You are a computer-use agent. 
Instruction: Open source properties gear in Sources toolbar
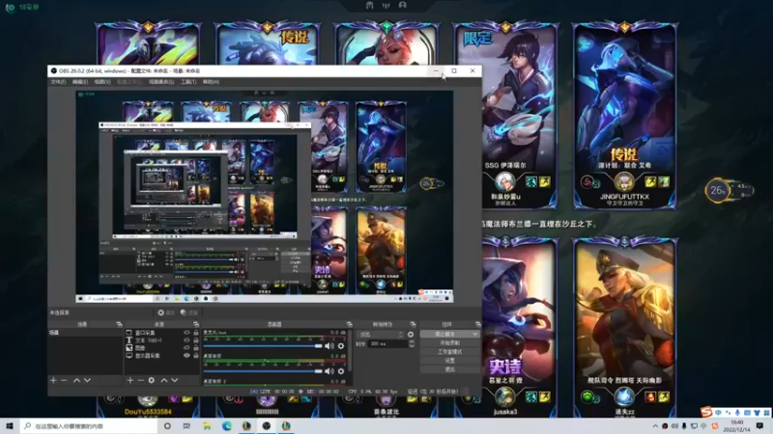tap(152, 380)
